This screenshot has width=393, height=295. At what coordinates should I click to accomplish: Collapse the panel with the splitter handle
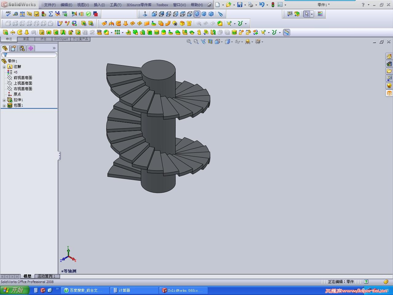(59, 156)
